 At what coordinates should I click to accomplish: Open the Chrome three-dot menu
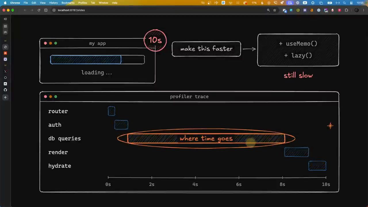[363, 10]
